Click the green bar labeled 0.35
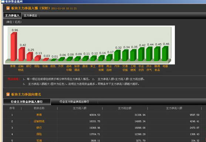This screenshot has width=206, height=142. pos(134,55)
